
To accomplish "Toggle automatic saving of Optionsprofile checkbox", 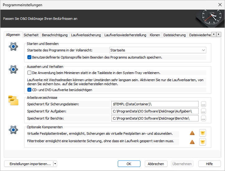I will (29, 57).
